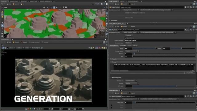
Task: Toggle pin on Stable Diffusion Dream parameter pane
Action: [x=194, y=27]
